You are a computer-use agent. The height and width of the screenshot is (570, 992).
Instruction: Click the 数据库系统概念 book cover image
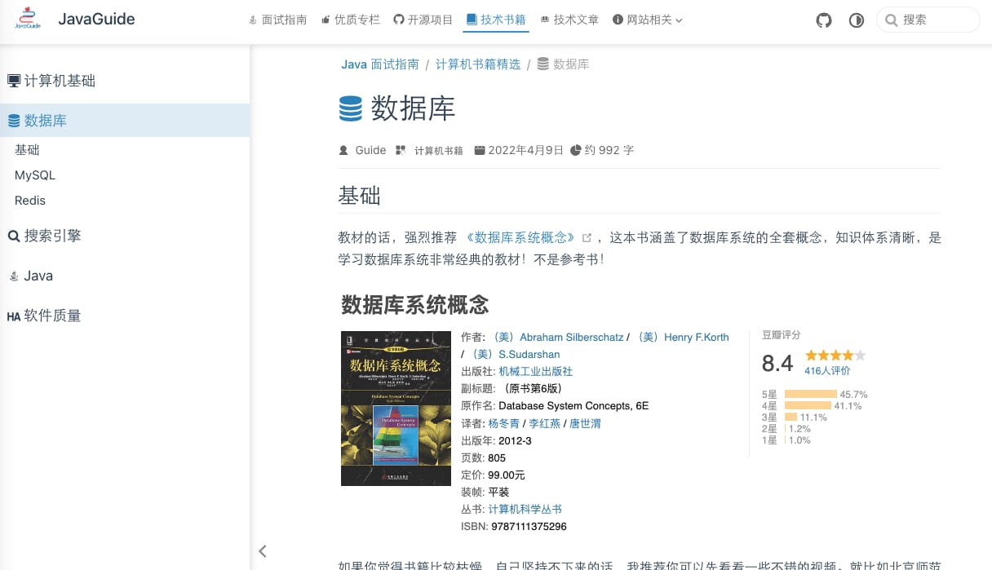396,408
